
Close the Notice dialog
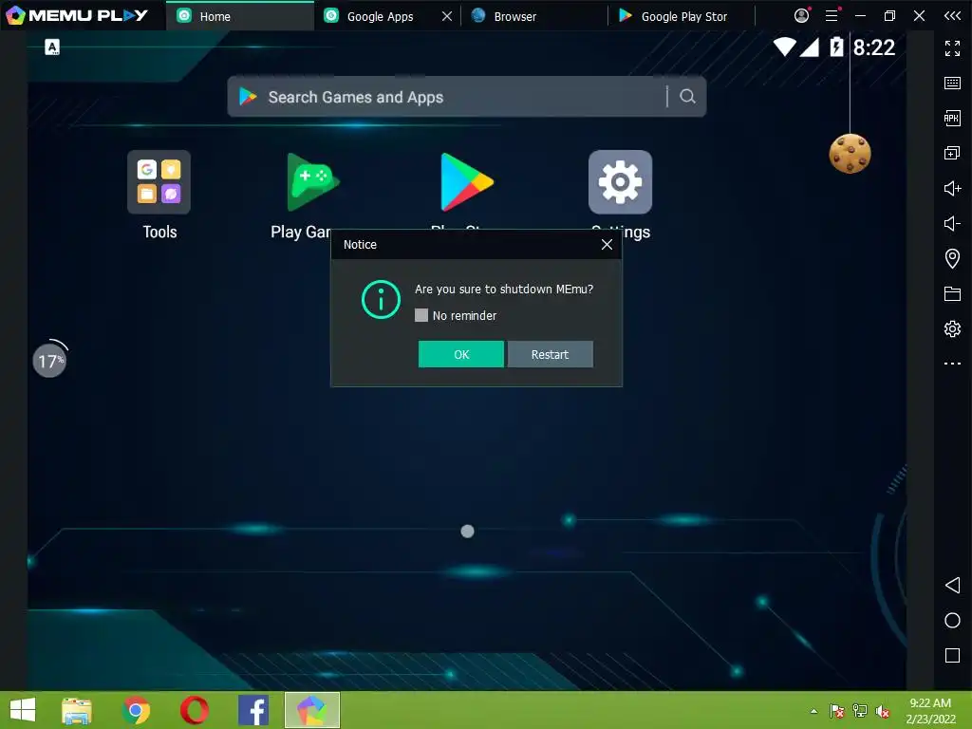point(607,244)
